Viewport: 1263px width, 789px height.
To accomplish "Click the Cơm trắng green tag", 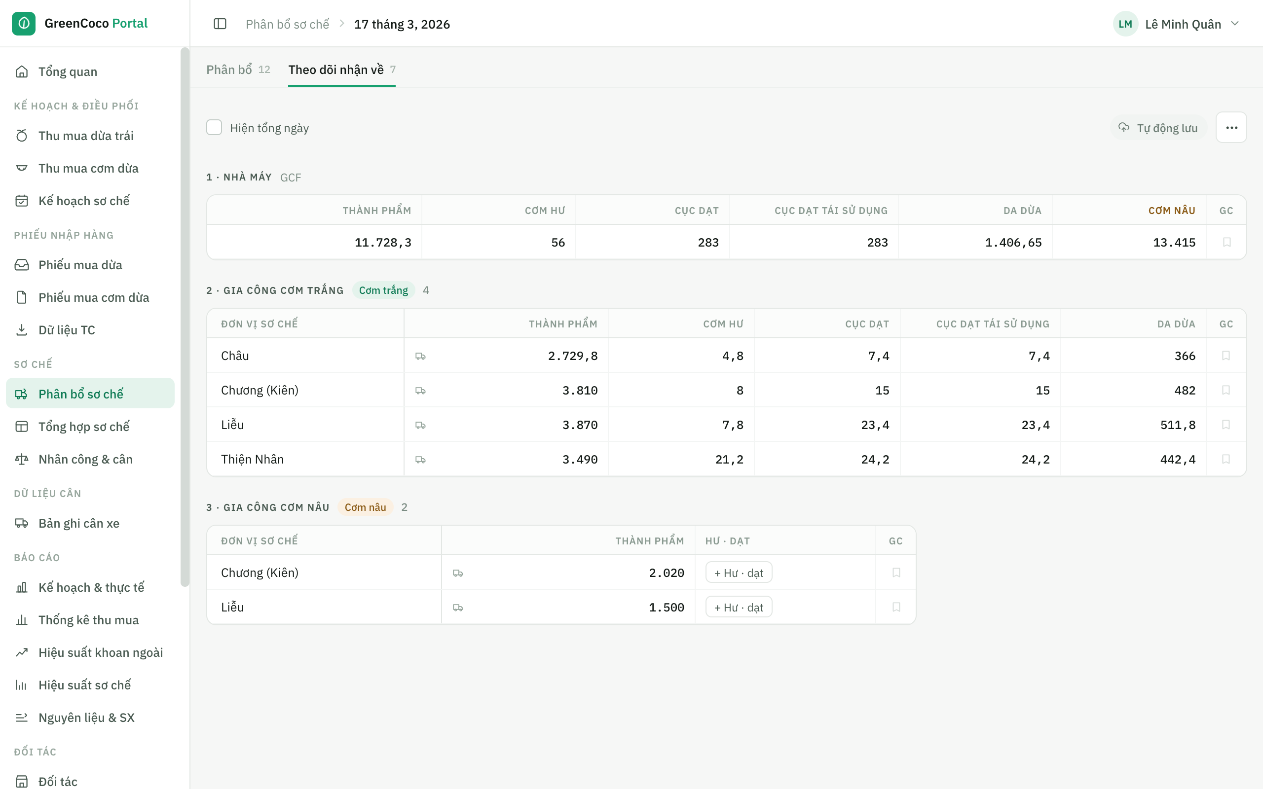I will pyautogui.click(x=383, y=290).
